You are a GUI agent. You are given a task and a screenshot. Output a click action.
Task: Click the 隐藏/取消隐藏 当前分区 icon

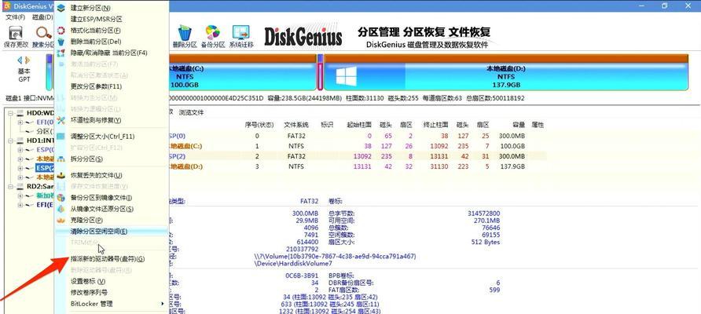(61, 53)
